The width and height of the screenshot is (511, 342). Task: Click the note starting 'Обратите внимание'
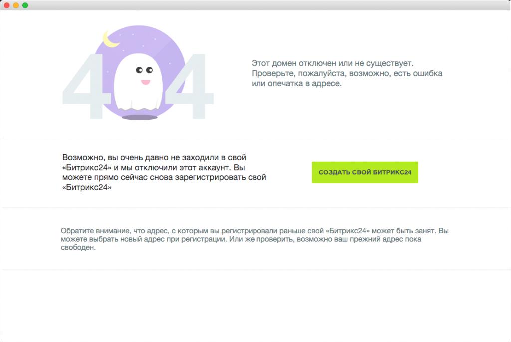click(x=255, y=240)
